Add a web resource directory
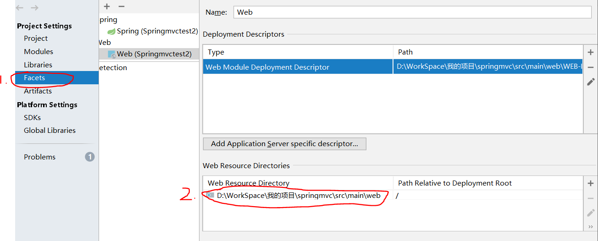Viewport: 598px width, 241px height. tap(591, 183)
